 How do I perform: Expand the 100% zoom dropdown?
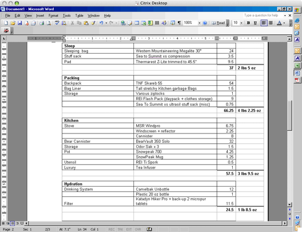point(199,23)
